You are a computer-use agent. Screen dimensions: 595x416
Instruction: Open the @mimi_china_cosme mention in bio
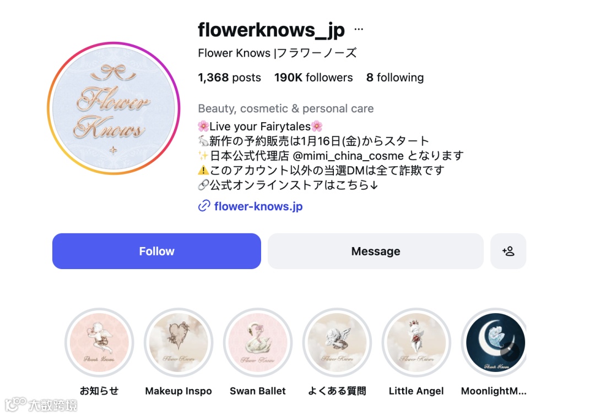[348, 156]
